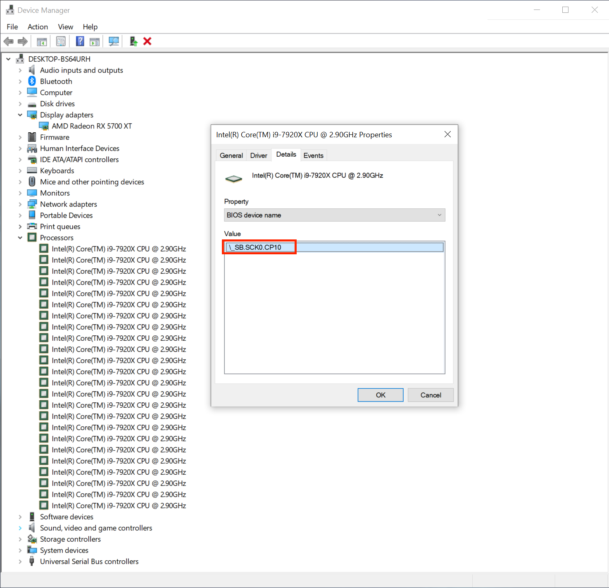Collapse the Display adapters category
The image size is (609, 588).
click(20, 115)
